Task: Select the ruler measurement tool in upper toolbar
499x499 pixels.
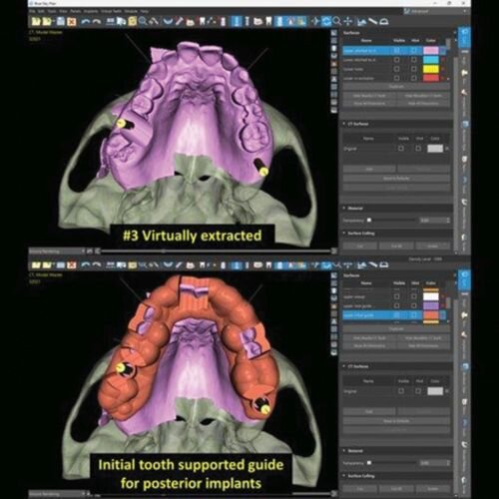Action: [373, 22]
